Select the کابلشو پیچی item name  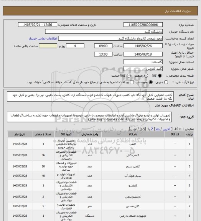(x=133, y=197)
